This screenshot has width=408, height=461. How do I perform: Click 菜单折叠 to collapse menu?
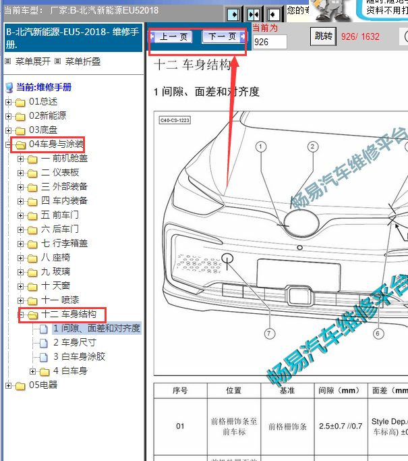(x=82, y=61)
